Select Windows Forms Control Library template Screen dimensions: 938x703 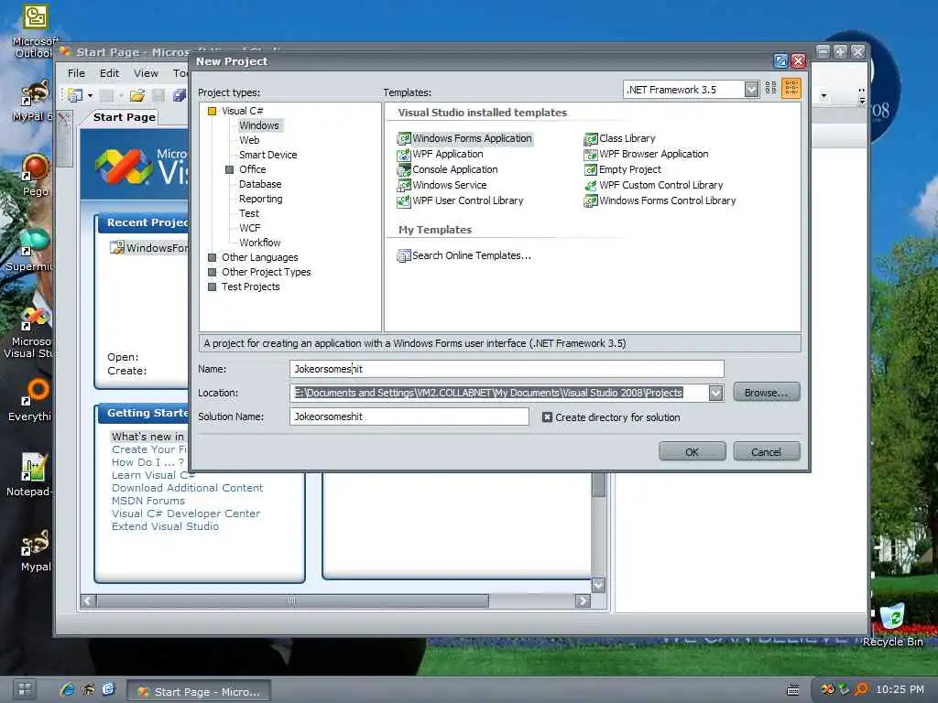click(x=660, y=200)
